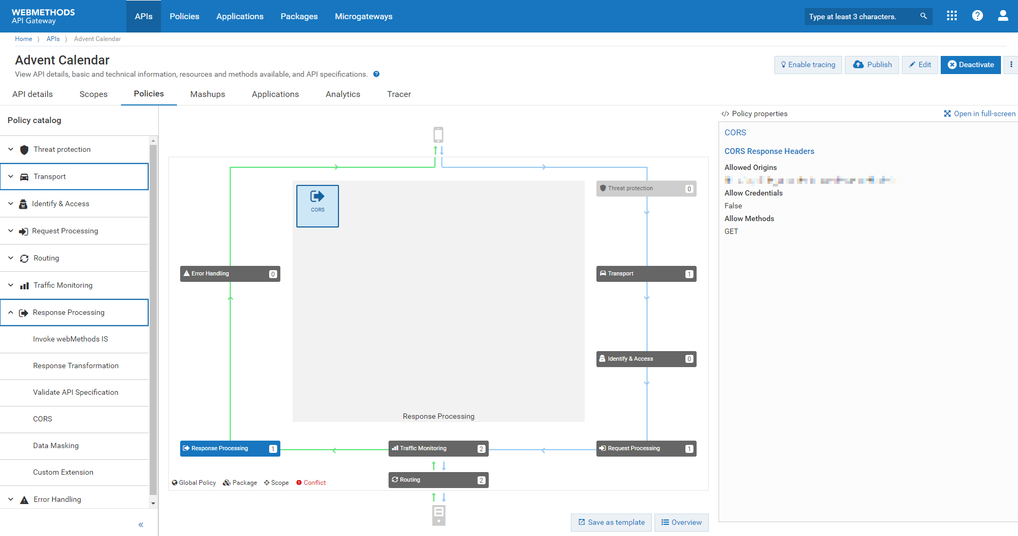
Task: Click the help icon beside API description
Action: (x=376, y=74)
